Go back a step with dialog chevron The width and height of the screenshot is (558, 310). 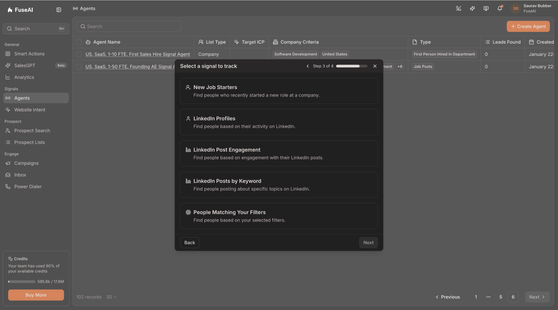point(308,66)
